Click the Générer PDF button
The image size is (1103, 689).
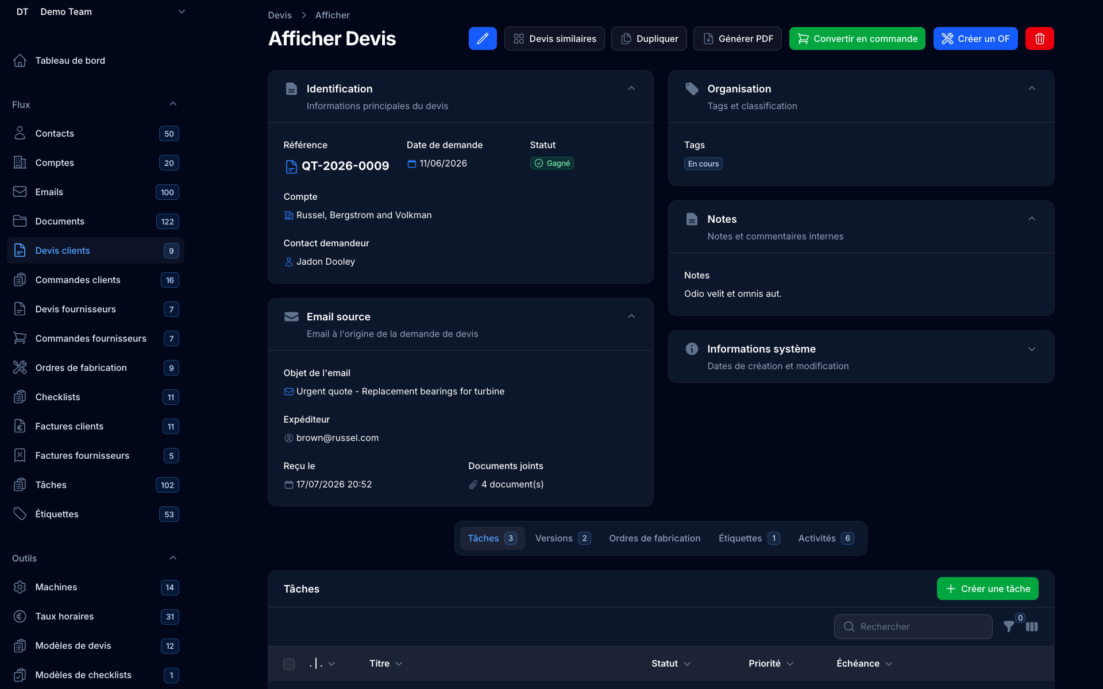tap(738, 38)
